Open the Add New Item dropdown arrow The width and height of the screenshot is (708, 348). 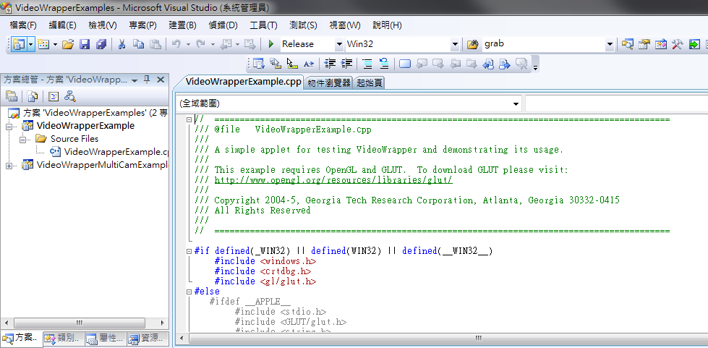[55, 44]
